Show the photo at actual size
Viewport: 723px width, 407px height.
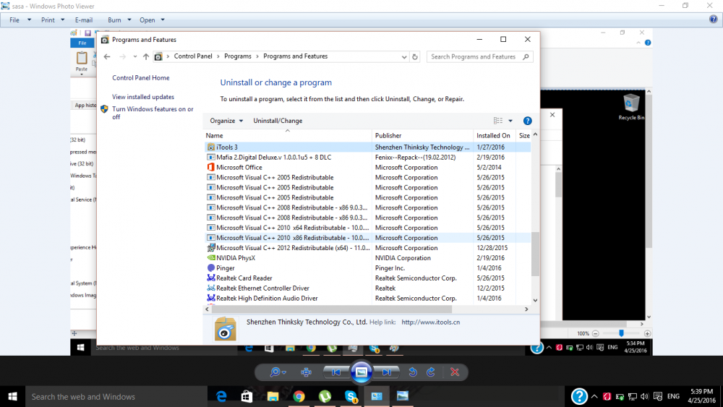[x=306, y=372]
